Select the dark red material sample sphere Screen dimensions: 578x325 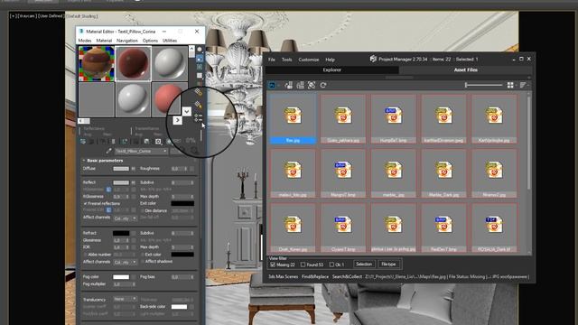(133, 63)
